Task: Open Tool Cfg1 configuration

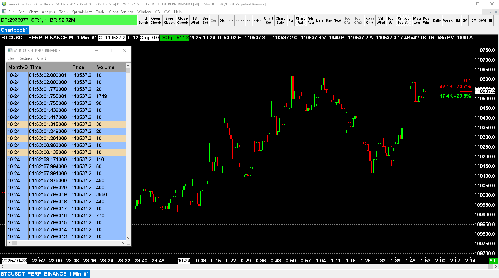Action: (x=348, y=20)
